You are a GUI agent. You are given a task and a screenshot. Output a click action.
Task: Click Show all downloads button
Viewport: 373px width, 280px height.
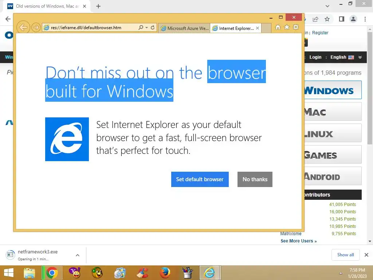click(x=345, y=255)
